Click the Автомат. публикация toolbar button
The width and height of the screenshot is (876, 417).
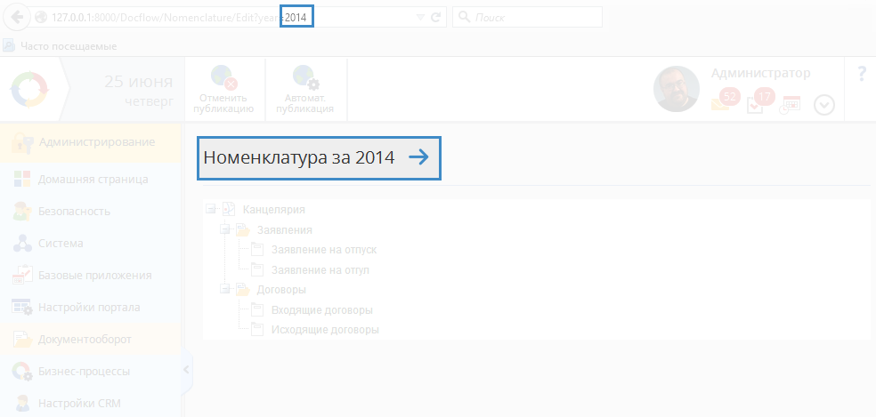[304, 90]
